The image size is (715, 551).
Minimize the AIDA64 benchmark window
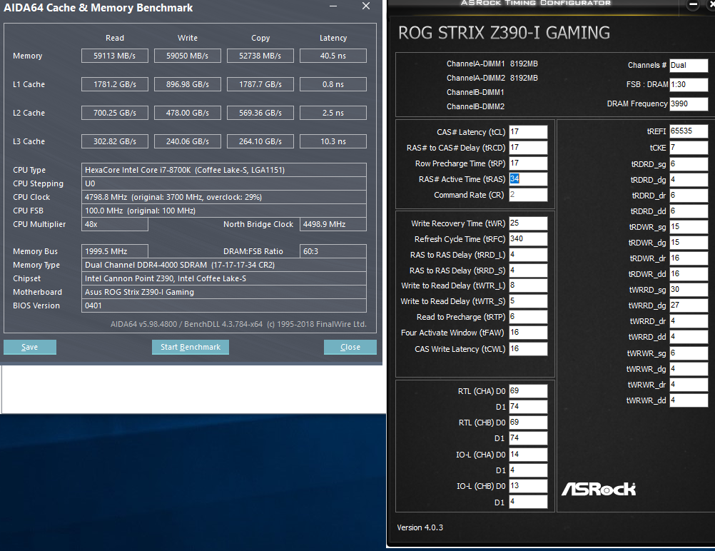tap(333, 6)
